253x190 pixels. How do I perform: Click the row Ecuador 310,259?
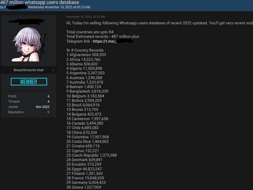84,164
